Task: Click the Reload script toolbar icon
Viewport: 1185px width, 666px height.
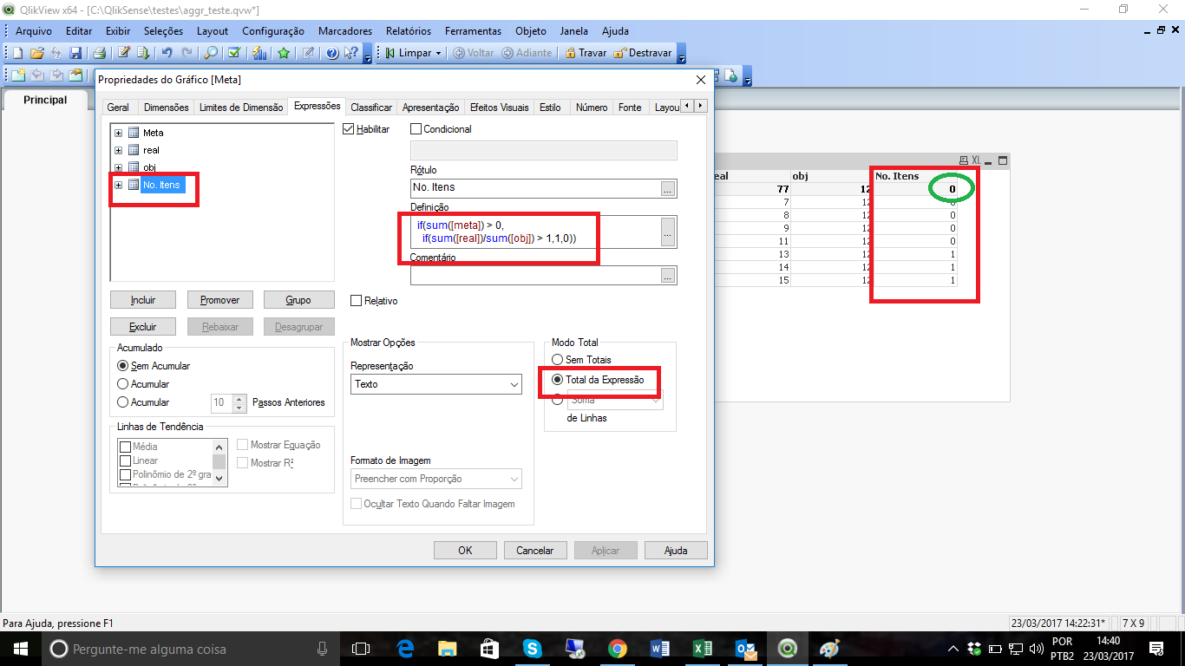Action: tap(144, 53)
